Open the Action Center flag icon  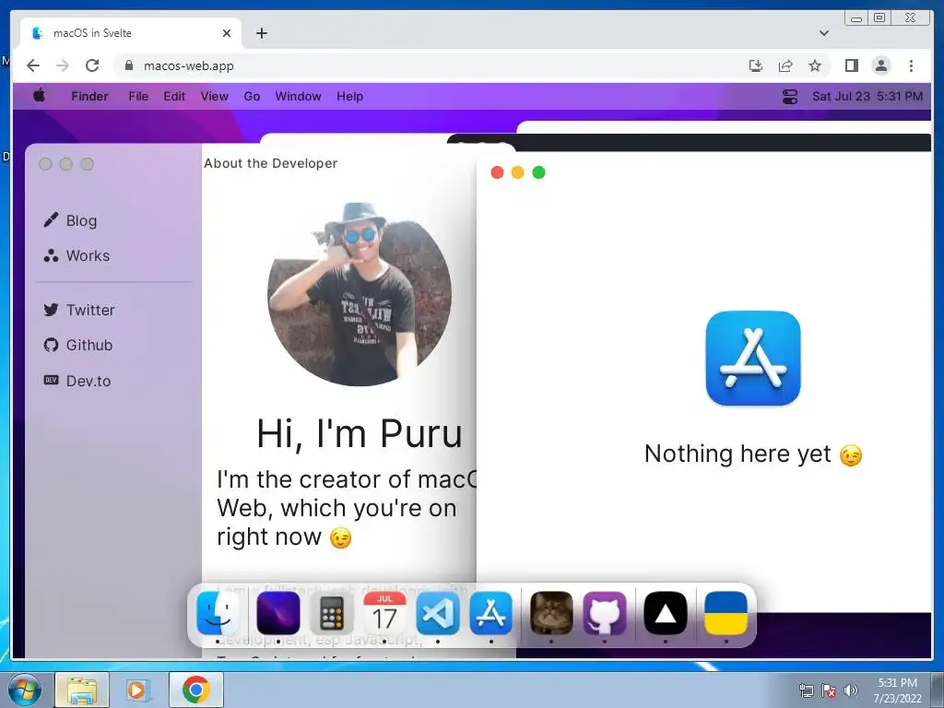[x=829, y=690]
